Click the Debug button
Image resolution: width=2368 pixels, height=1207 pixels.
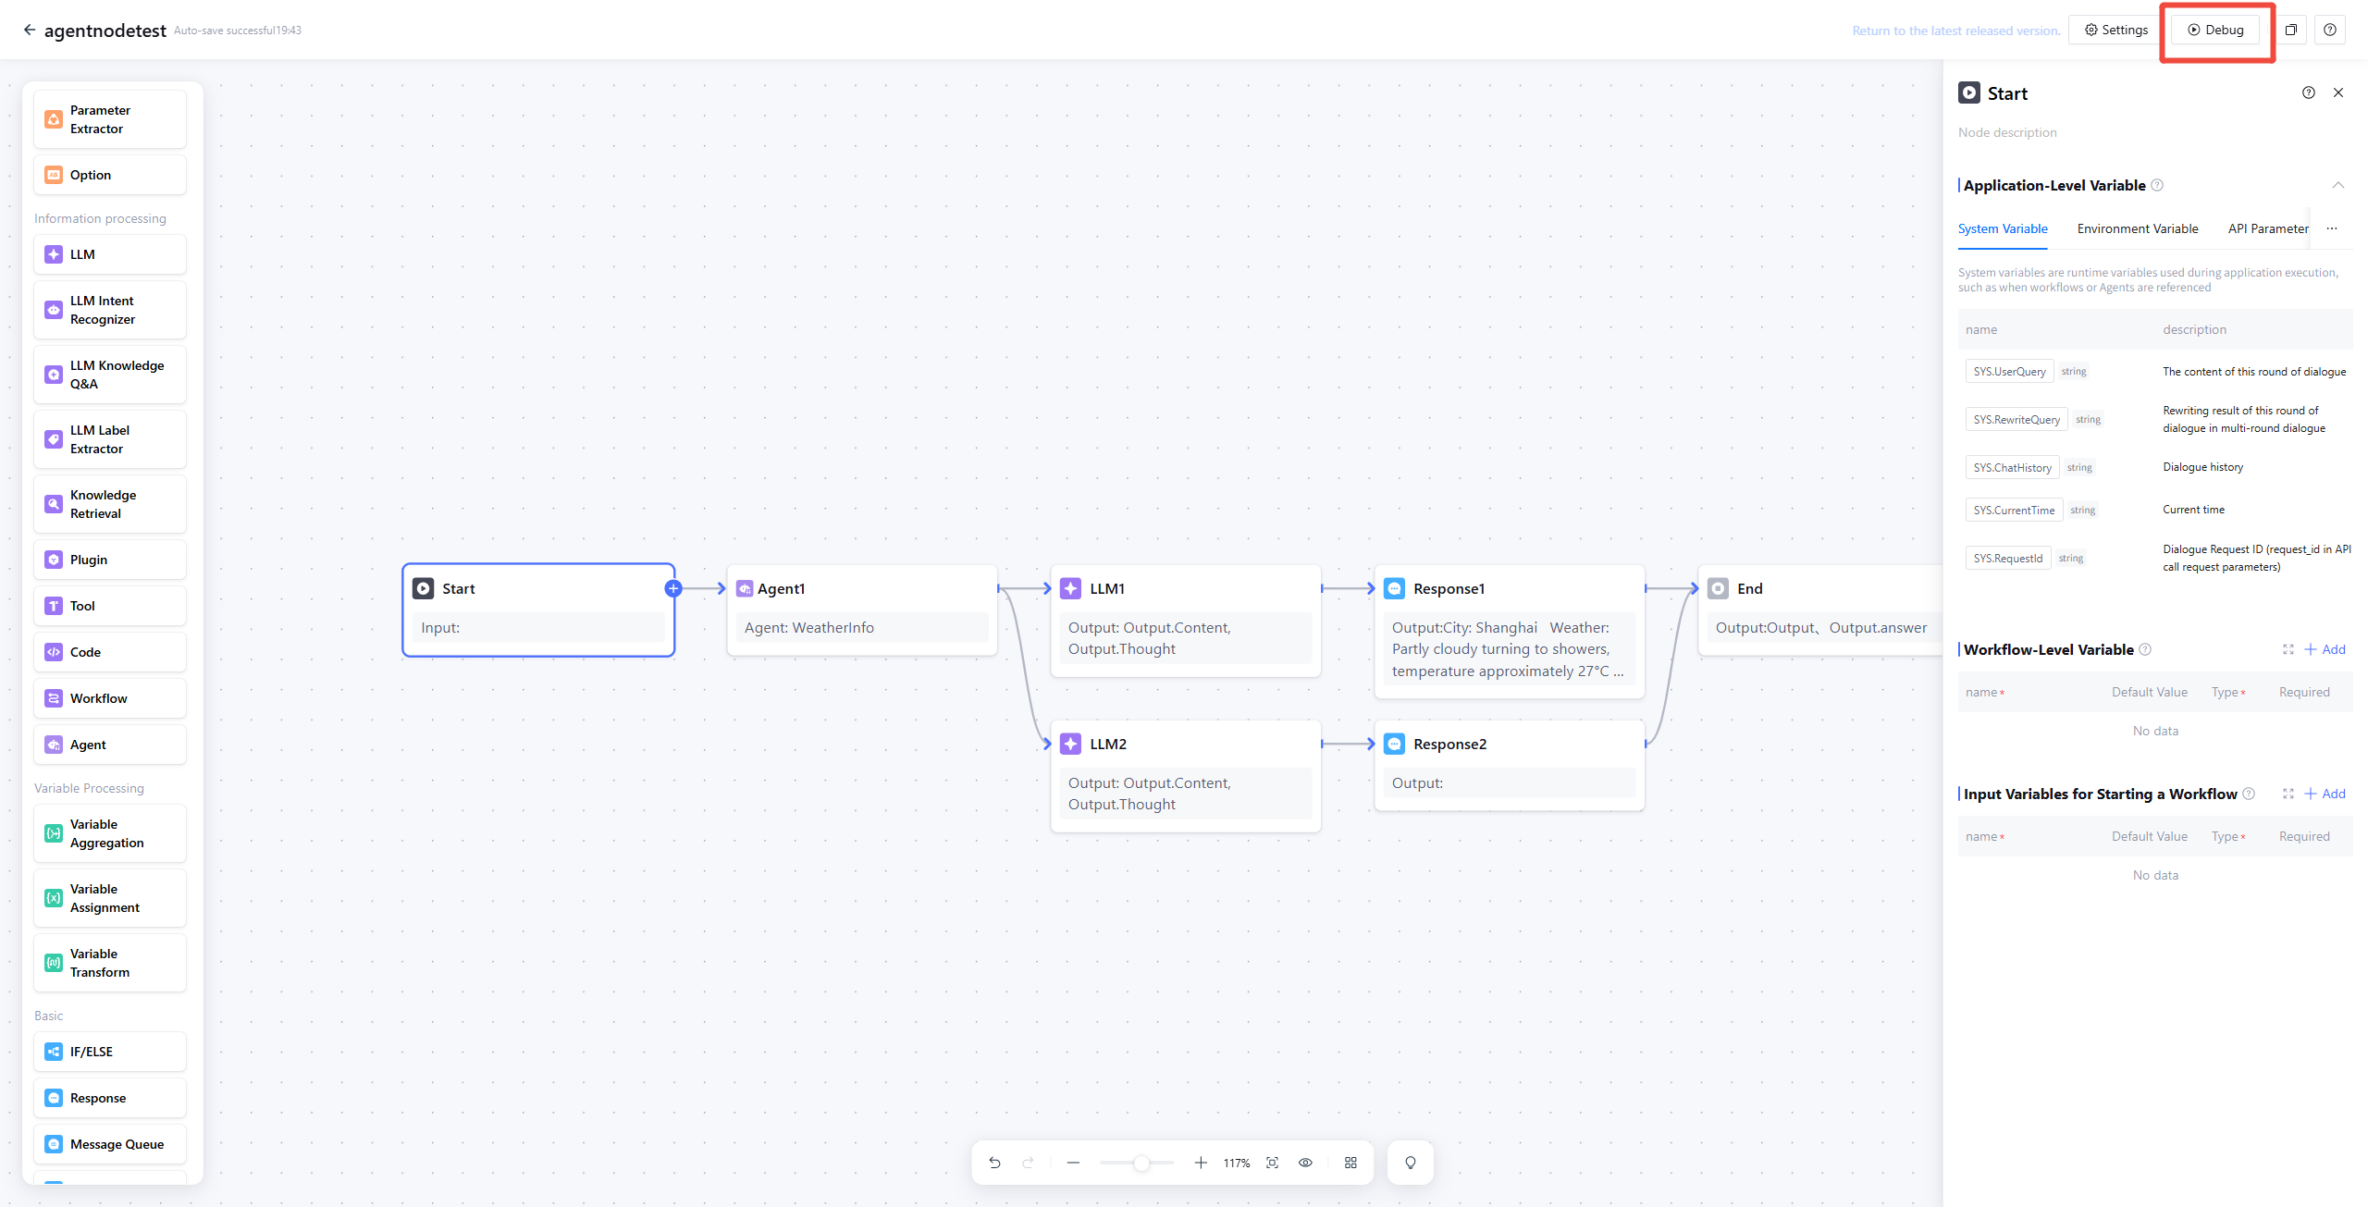pyautogui.click(x=2215, y=30)
